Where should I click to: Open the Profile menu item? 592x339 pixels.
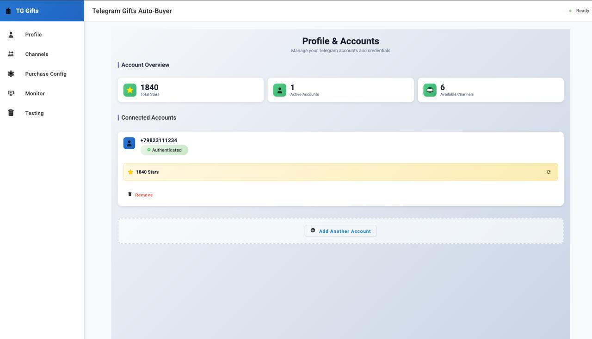[x=42, y=35]
